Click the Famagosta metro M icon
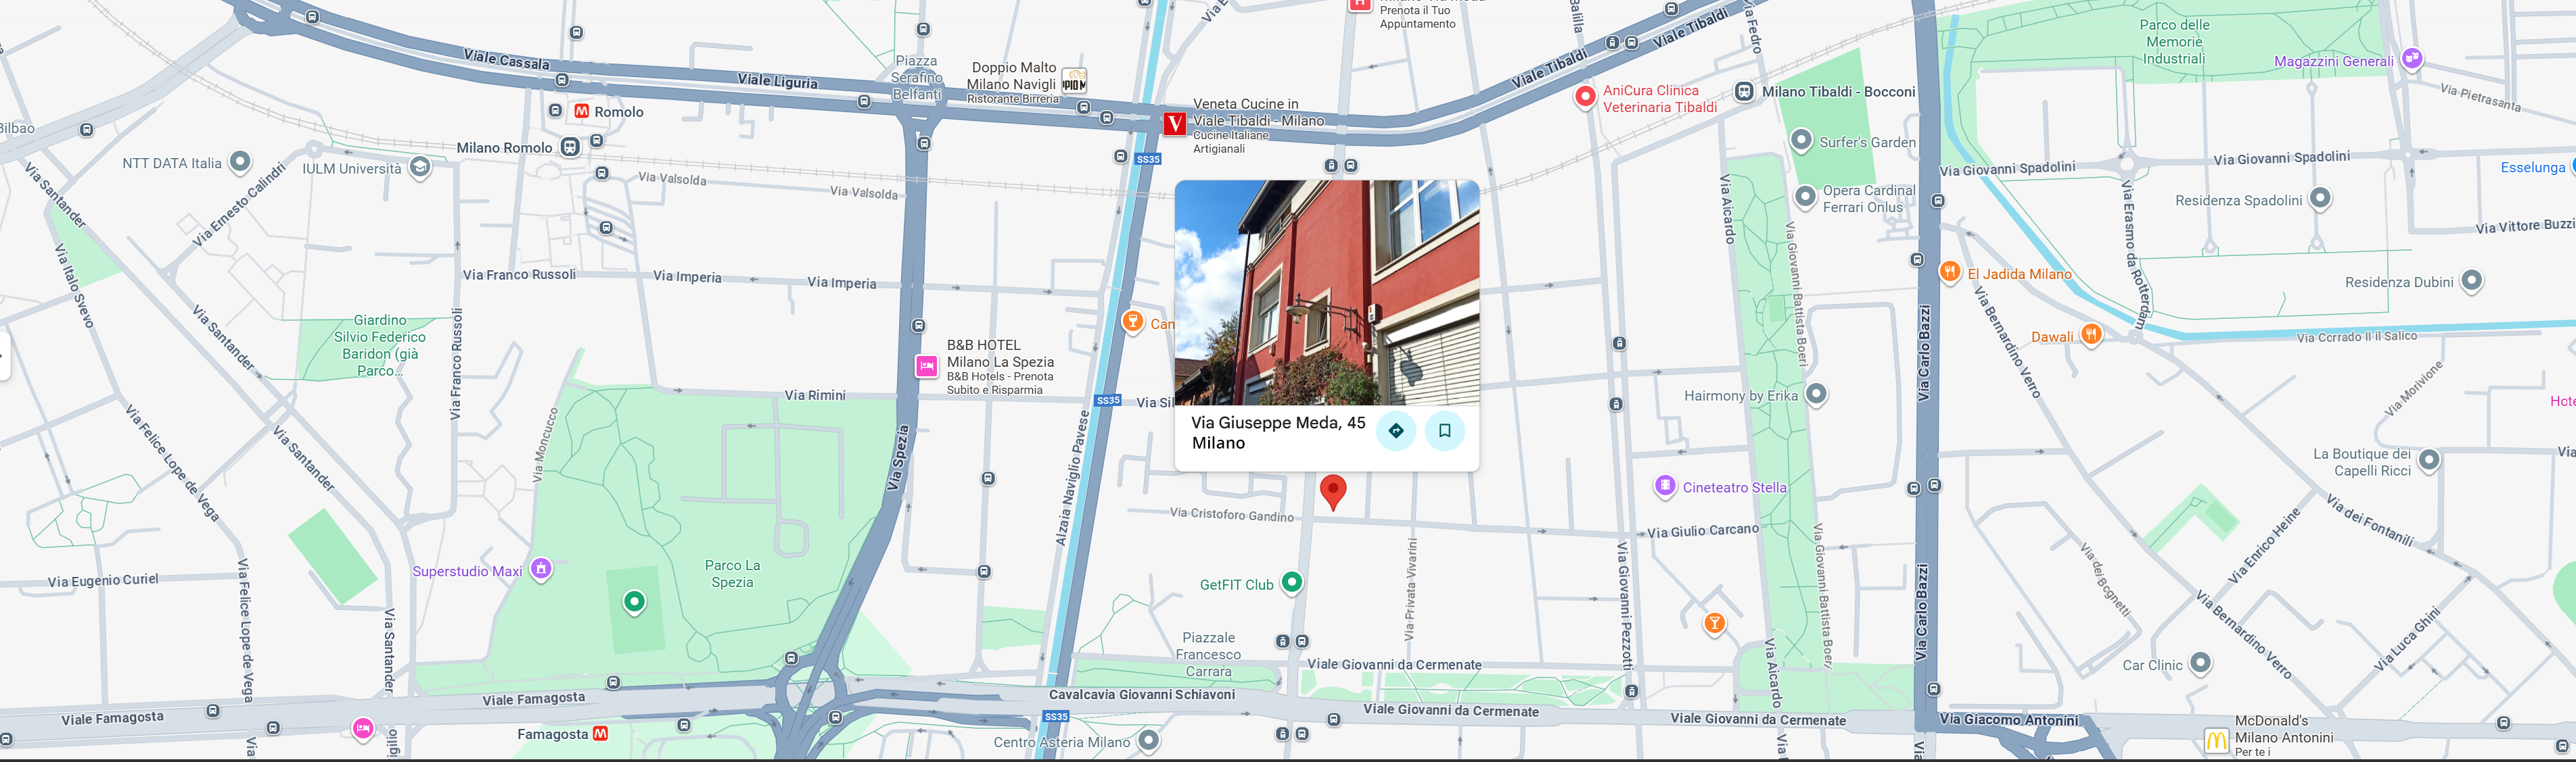Image resolution: width=2576 pixels, height=762 pixels. click(x=600, y=733)
